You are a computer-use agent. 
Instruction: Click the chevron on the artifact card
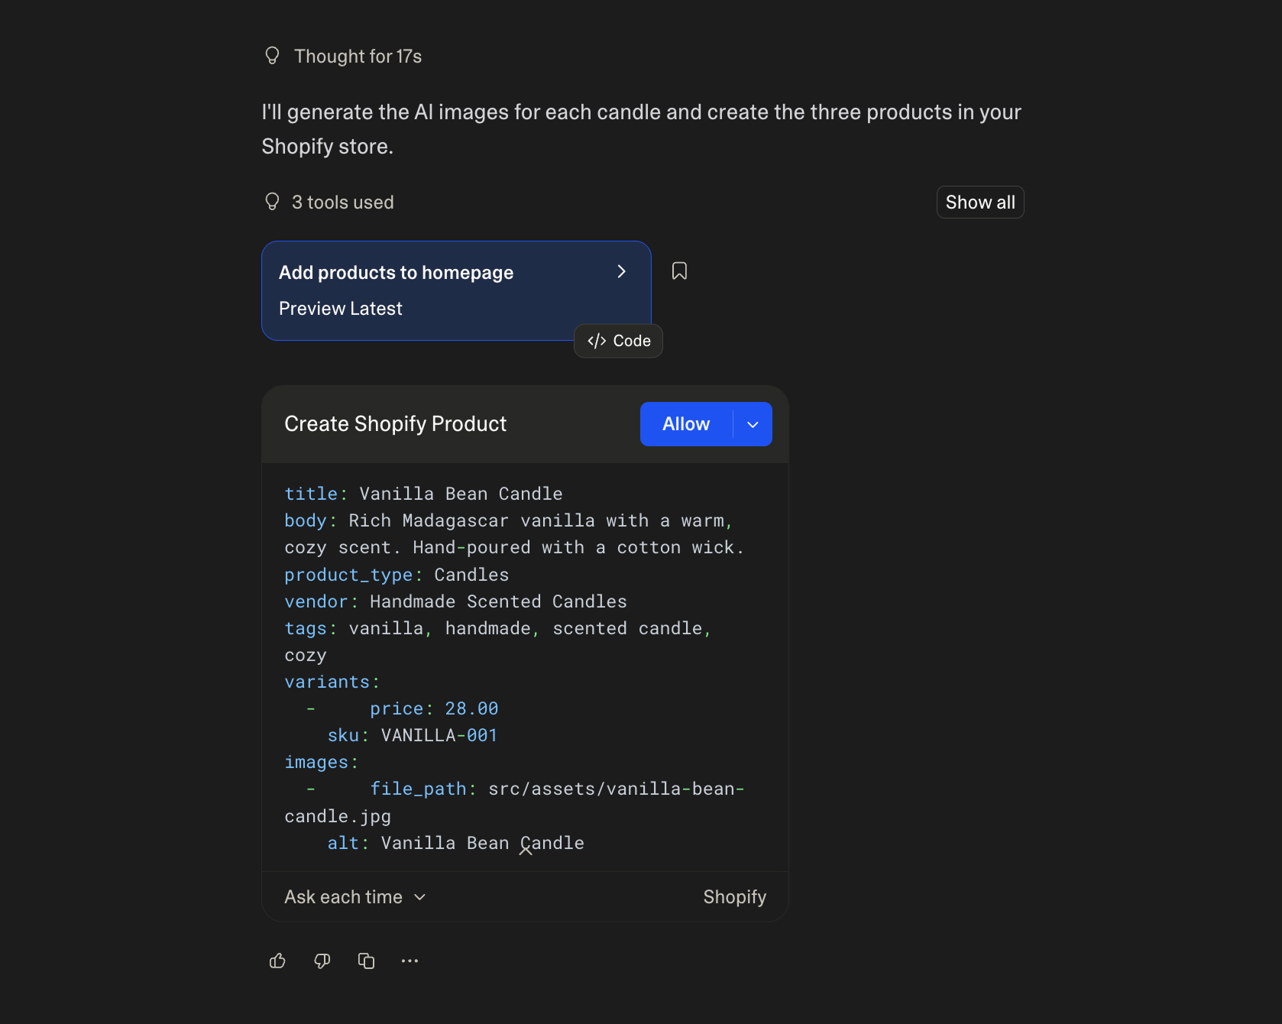point(621,272)
